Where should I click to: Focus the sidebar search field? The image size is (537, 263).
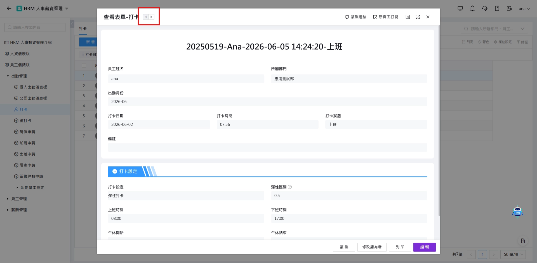pyautogui.click(x=35, y=27)
